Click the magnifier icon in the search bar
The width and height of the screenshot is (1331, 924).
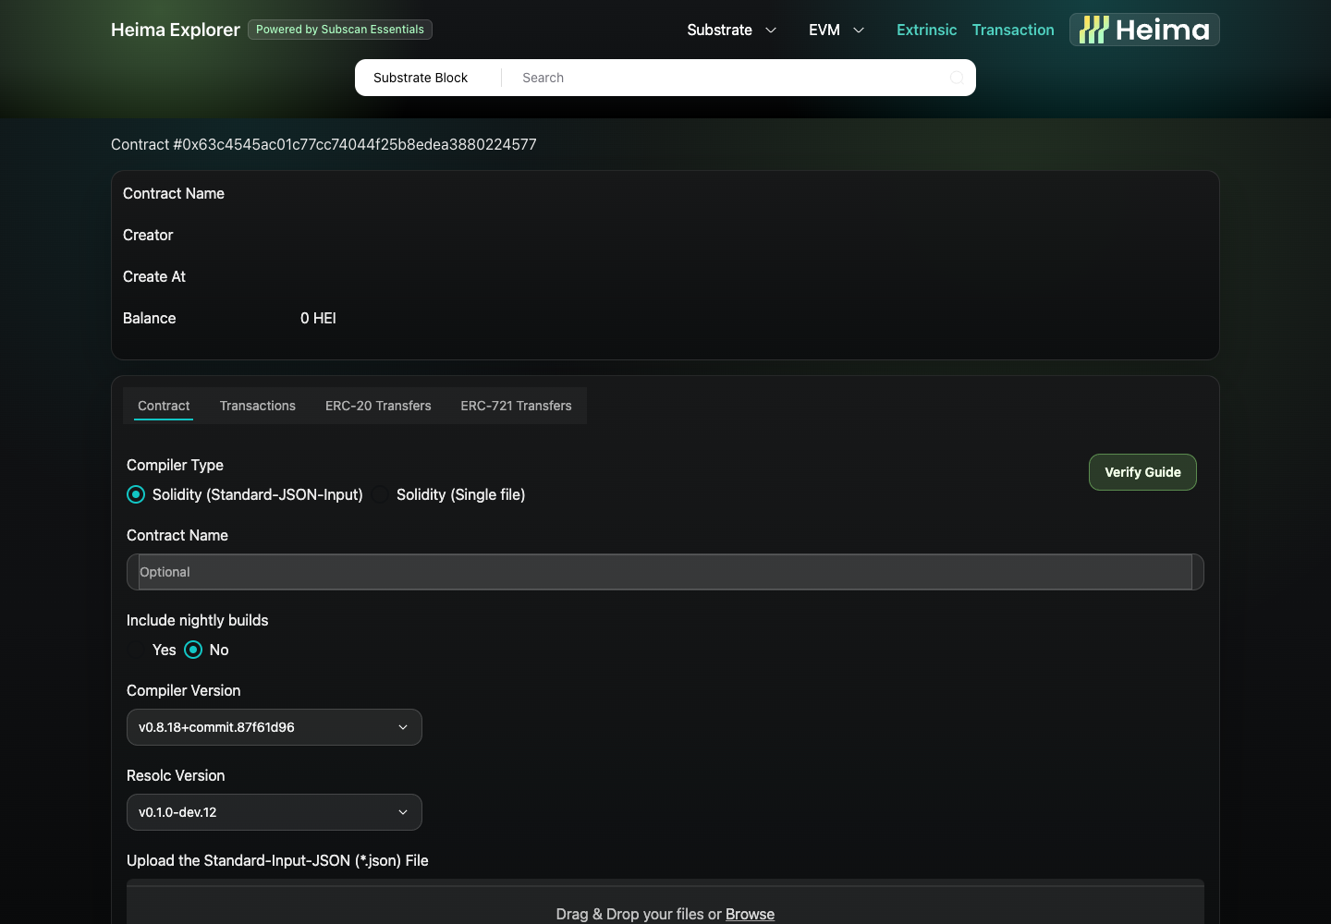957,78
